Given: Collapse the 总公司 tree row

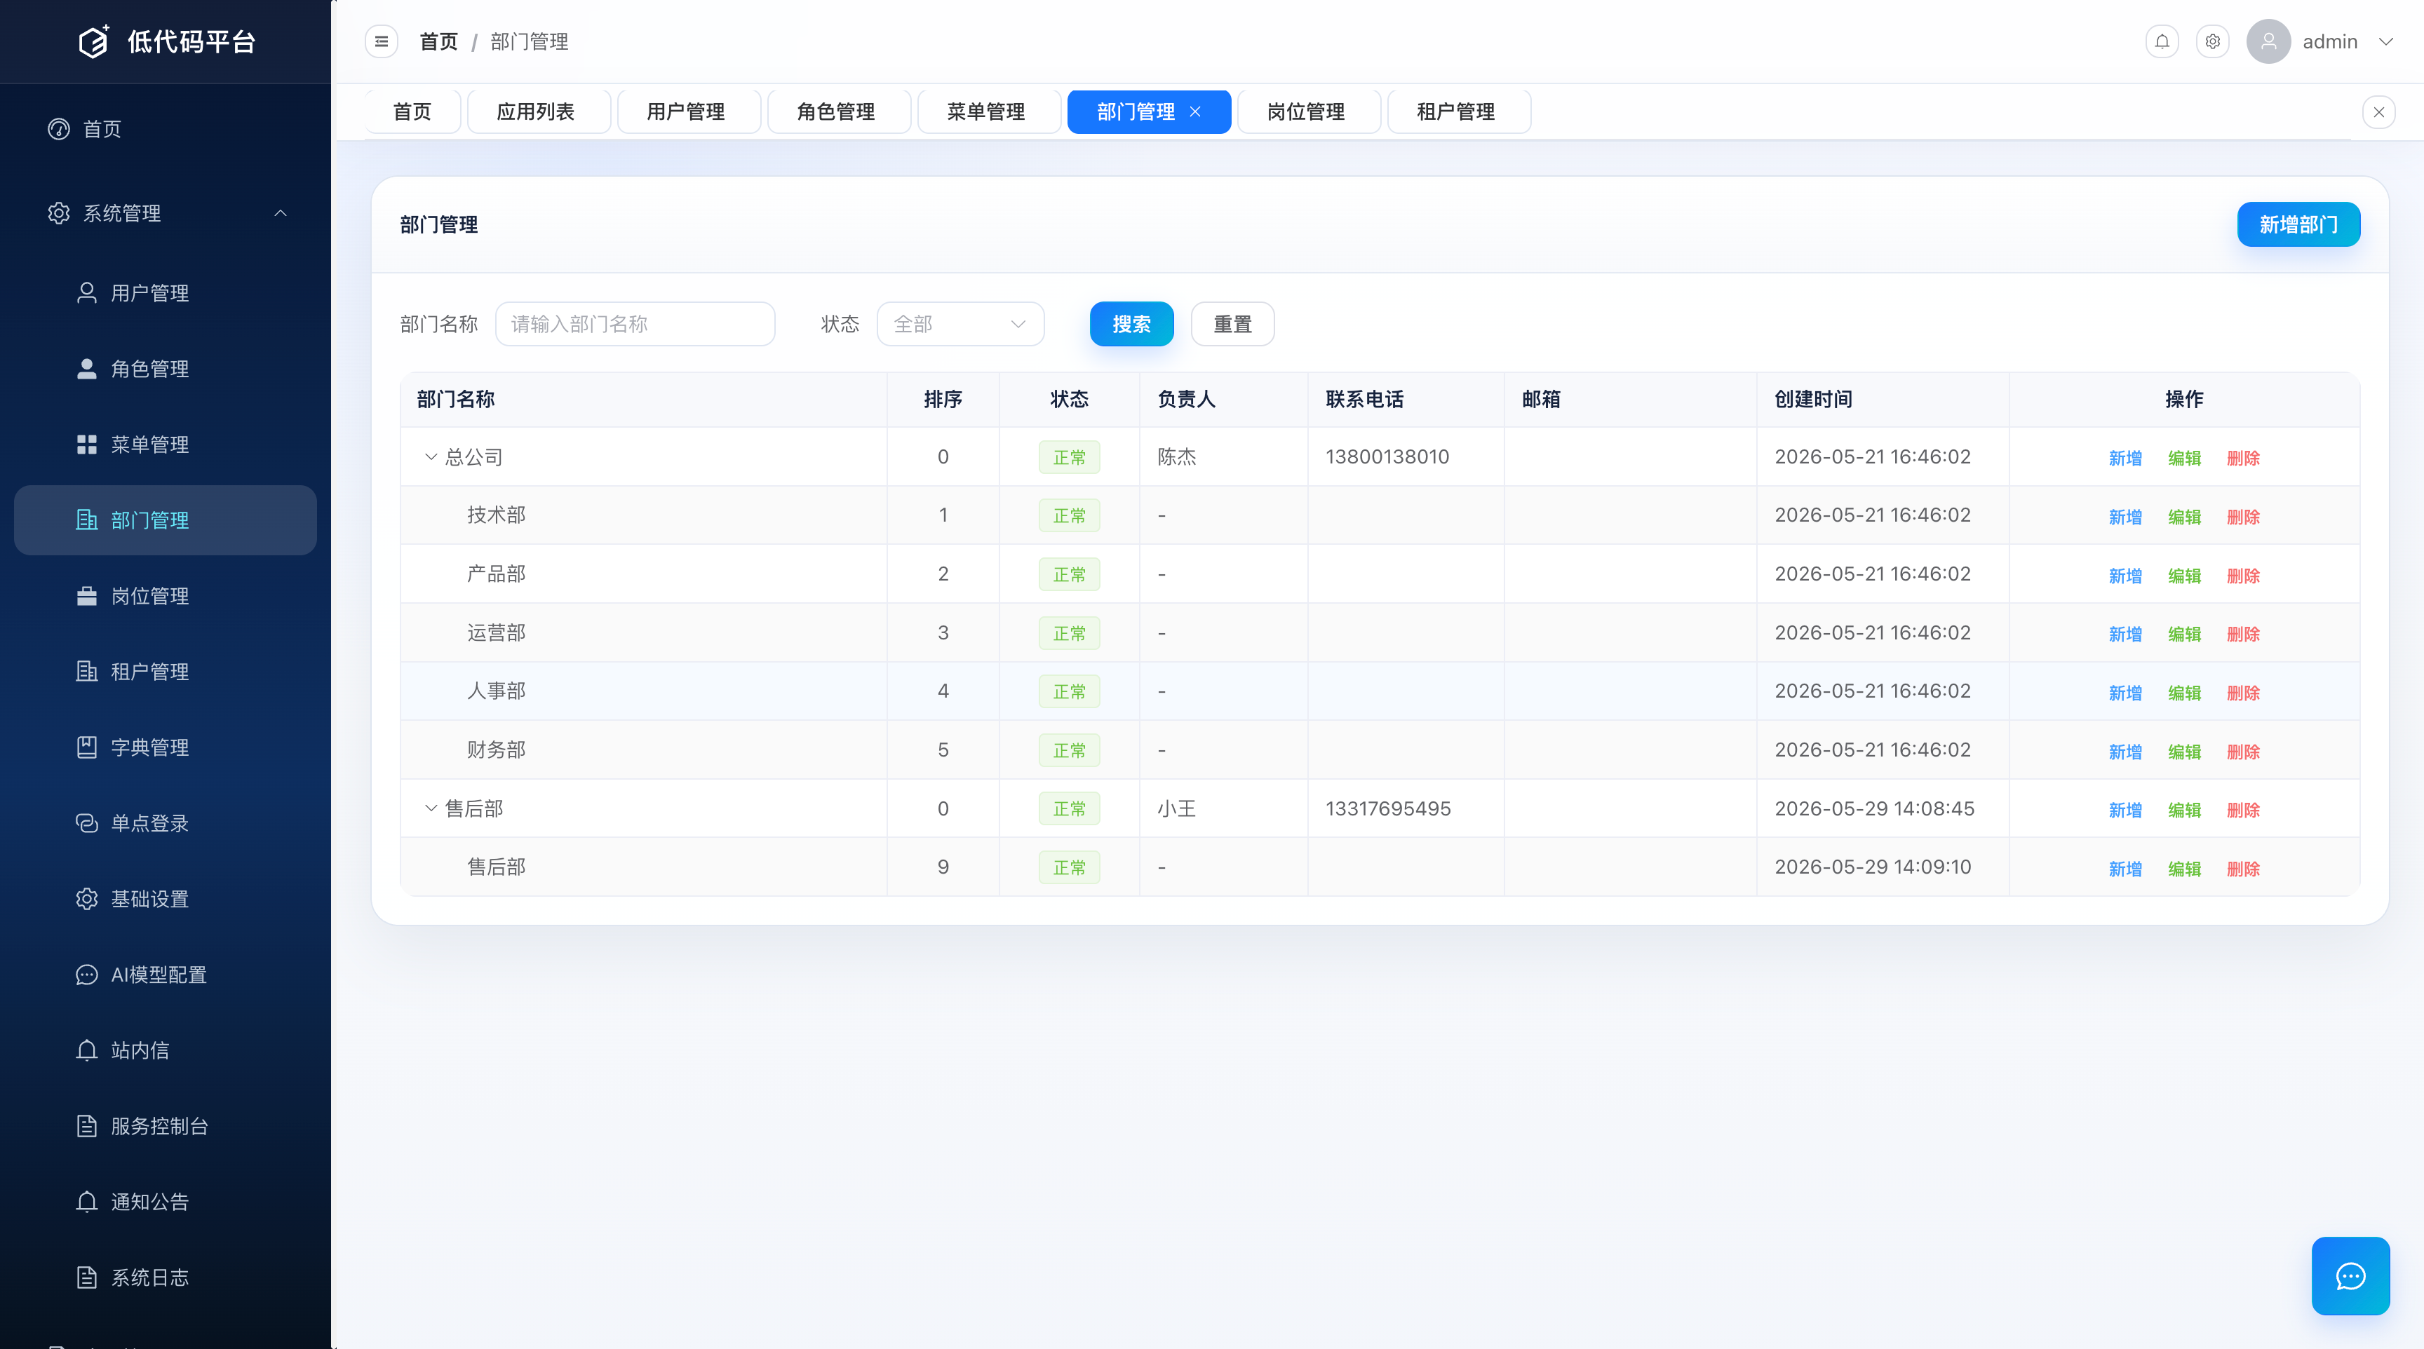Looking at the screenshot, I should (431, 457).
